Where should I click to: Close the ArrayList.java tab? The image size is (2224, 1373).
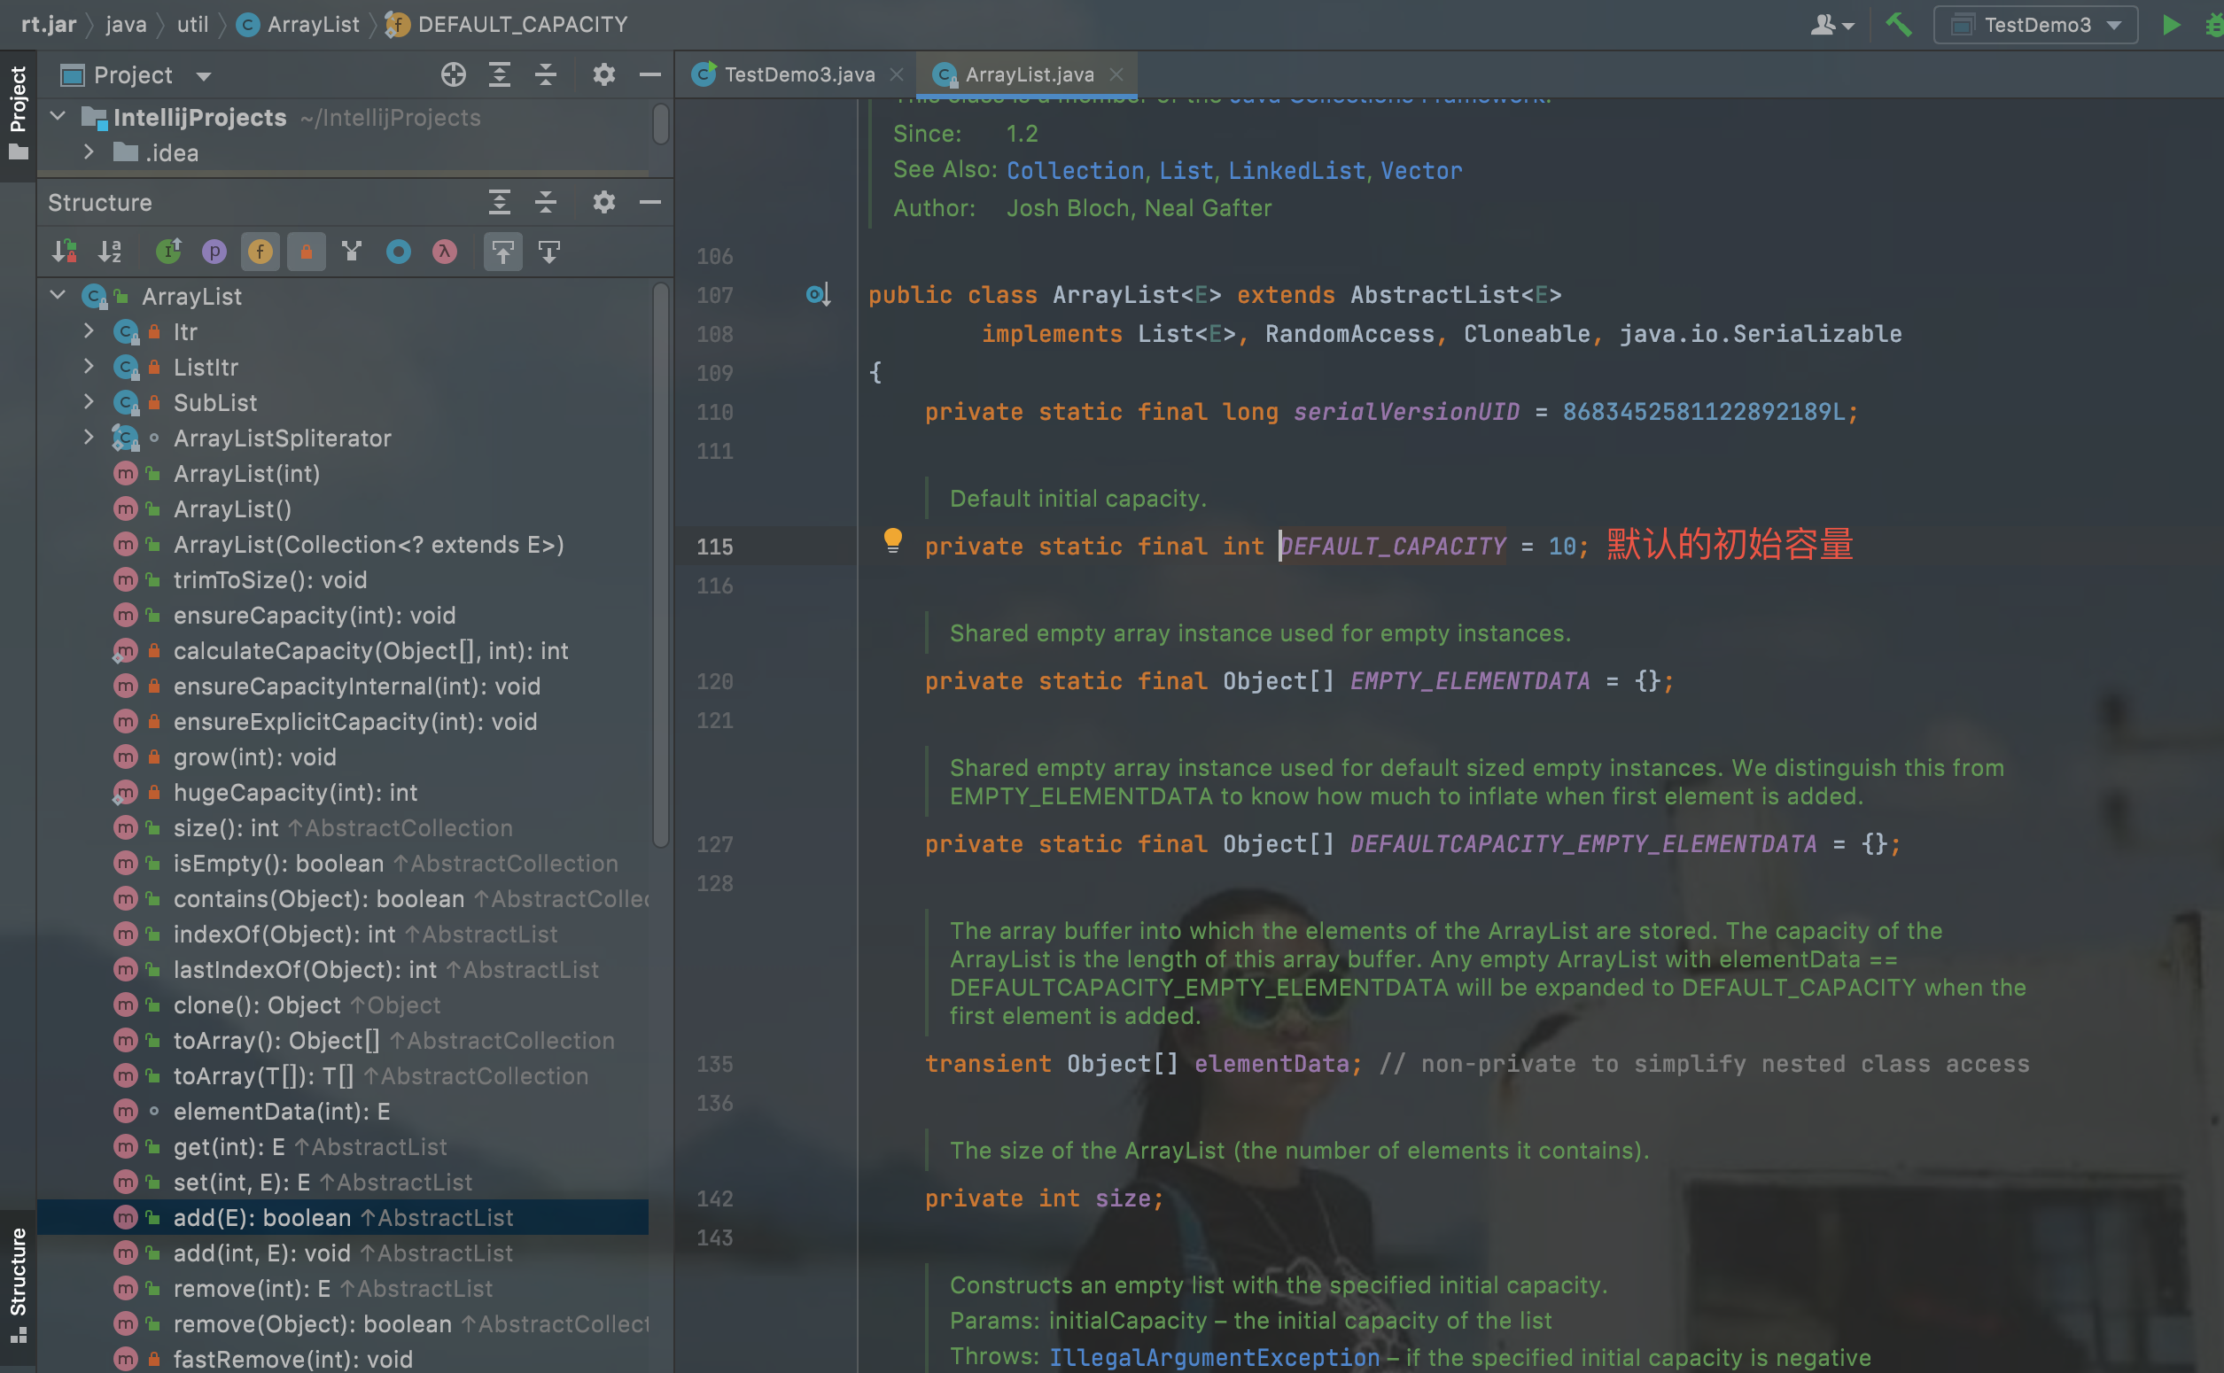1117,74
